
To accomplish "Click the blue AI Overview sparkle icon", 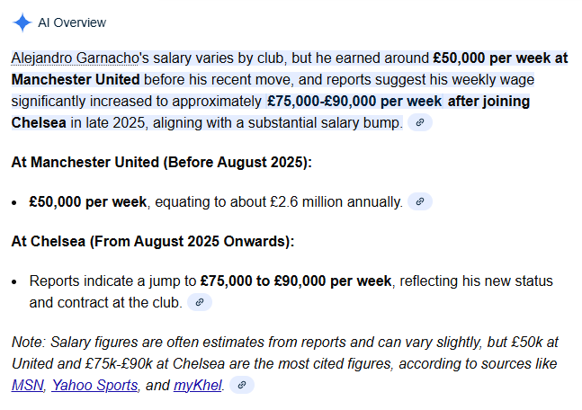I will (x=22, y=22).
